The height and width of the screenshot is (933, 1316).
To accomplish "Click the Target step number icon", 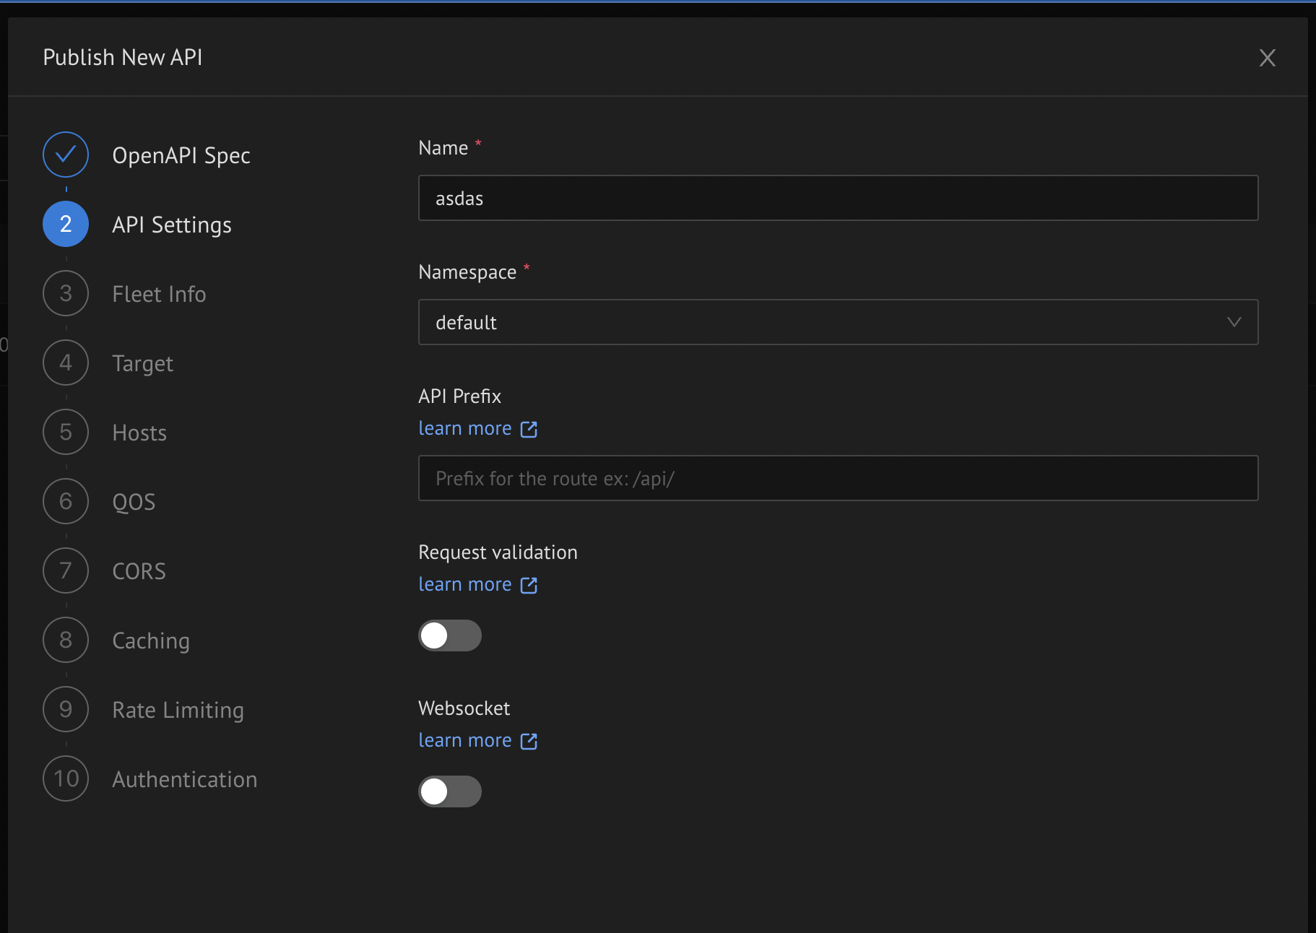I will 65,363.
